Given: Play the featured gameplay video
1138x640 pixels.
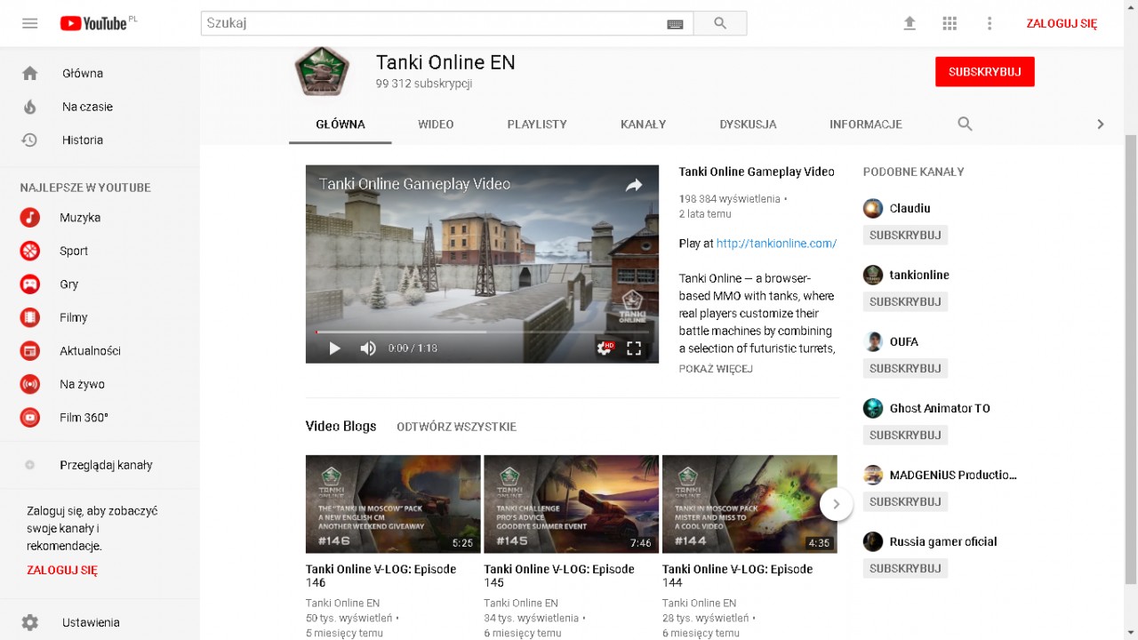Looking at the screenshot, I should pyautogui.click(x=334, y=348).
